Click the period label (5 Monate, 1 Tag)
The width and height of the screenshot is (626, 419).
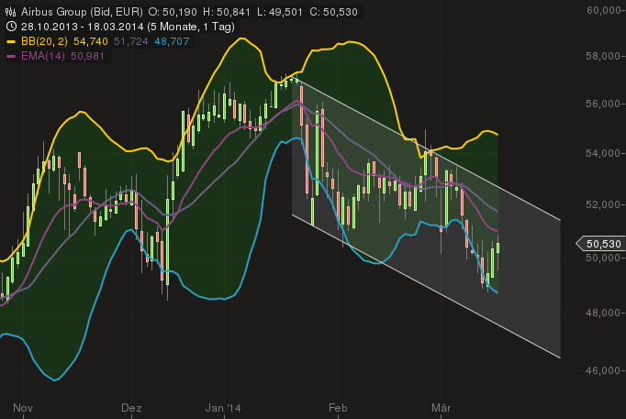tap(191, 27)
